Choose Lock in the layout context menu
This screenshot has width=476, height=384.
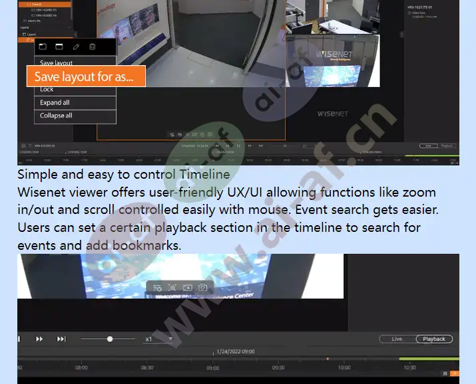(75, 91)
